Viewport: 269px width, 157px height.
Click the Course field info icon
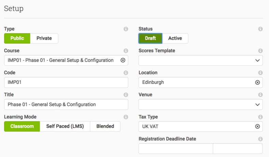pos(126,51)
